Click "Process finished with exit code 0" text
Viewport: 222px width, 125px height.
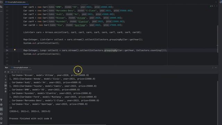click(x=31, y=119)
